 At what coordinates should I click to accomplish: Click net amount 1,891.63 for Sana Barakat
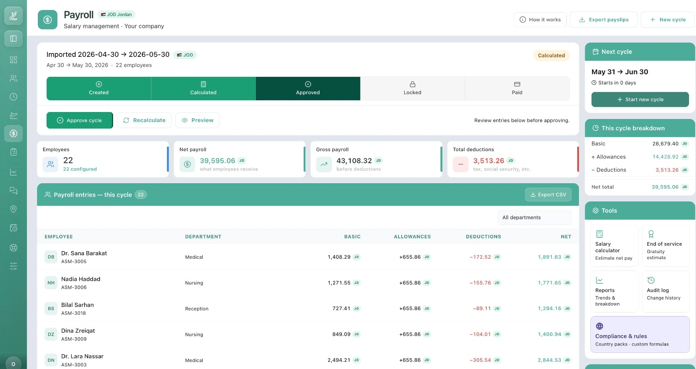(549, 257)
